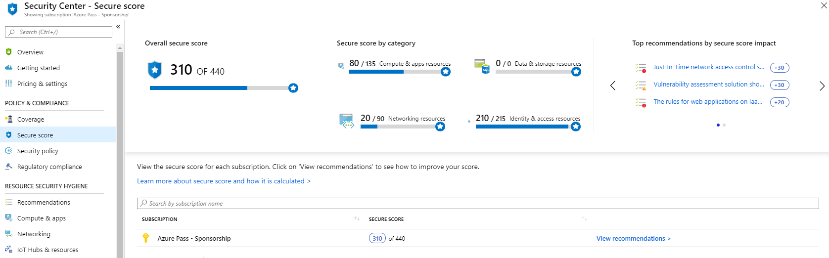Click the Security Center shield icon in header
This screenshot has width=829, height=258.
(x=12, y=9)
